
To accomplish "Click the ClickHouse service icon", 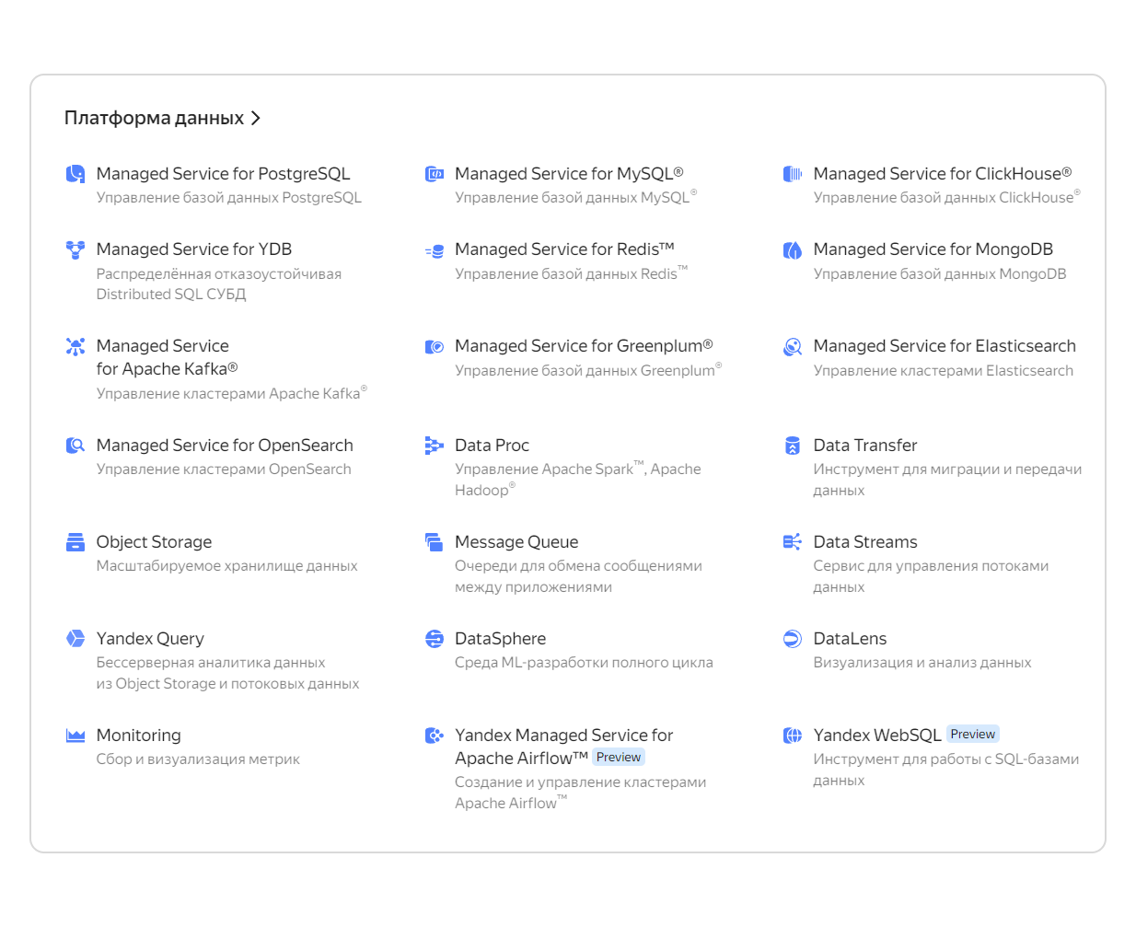I will pos(793,174).
